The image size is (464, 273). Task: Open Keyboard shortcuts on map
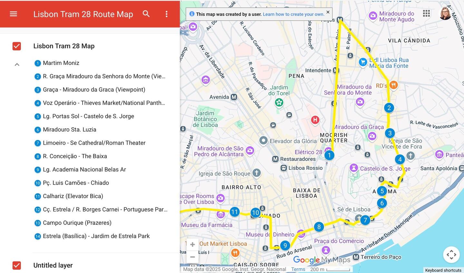tap(443, 270)
